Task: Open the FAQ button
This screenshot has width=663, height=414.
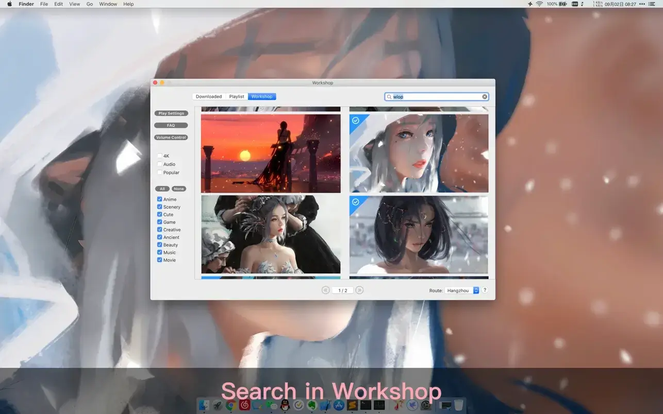Action: point(171,125)
